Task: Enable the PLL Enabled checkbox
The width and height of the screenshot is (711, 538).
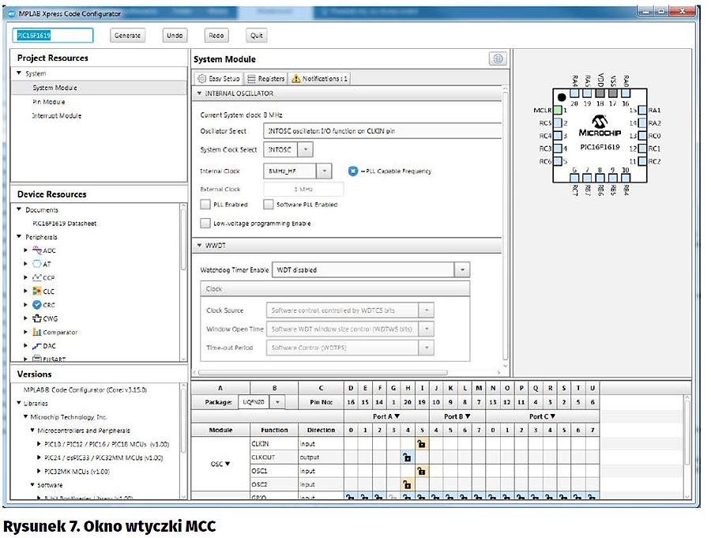Action: 206,205
